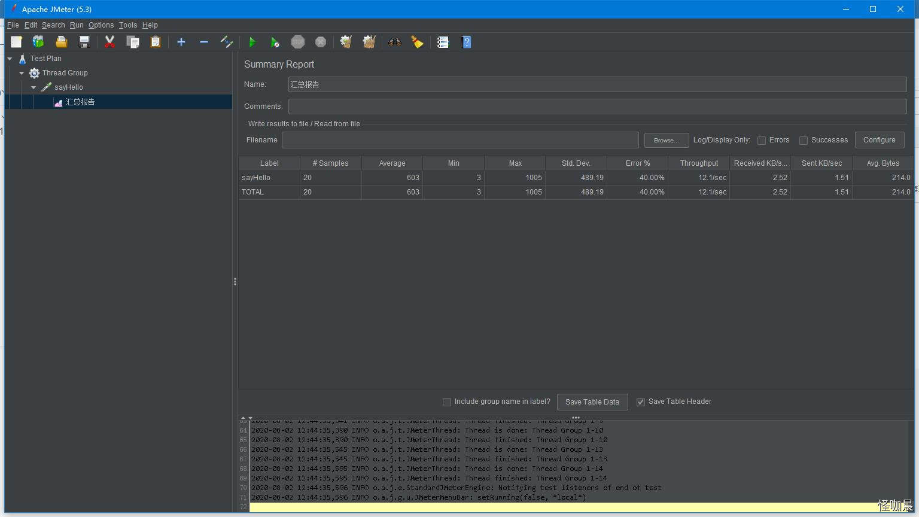The image size is (919, 517).
Task: Open the Templates icon in toolbar
Action: click(38, 42)
